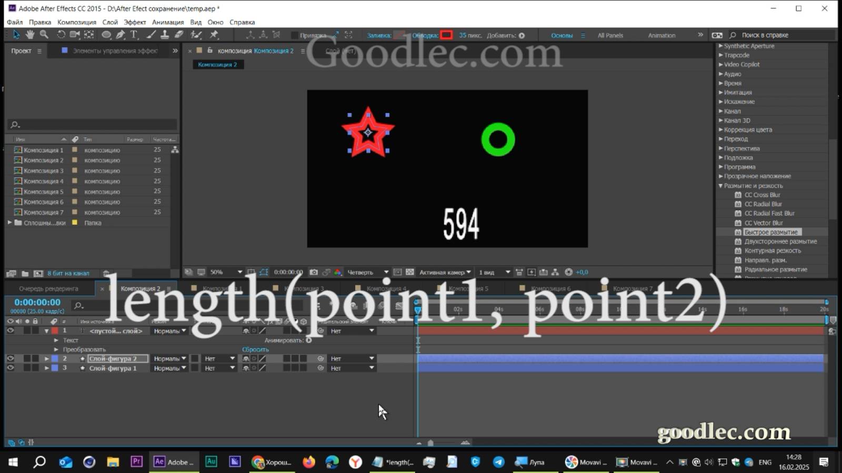Select the Rotation tool
Viewport: 842px width, 473px height.
tap(61, 35)
